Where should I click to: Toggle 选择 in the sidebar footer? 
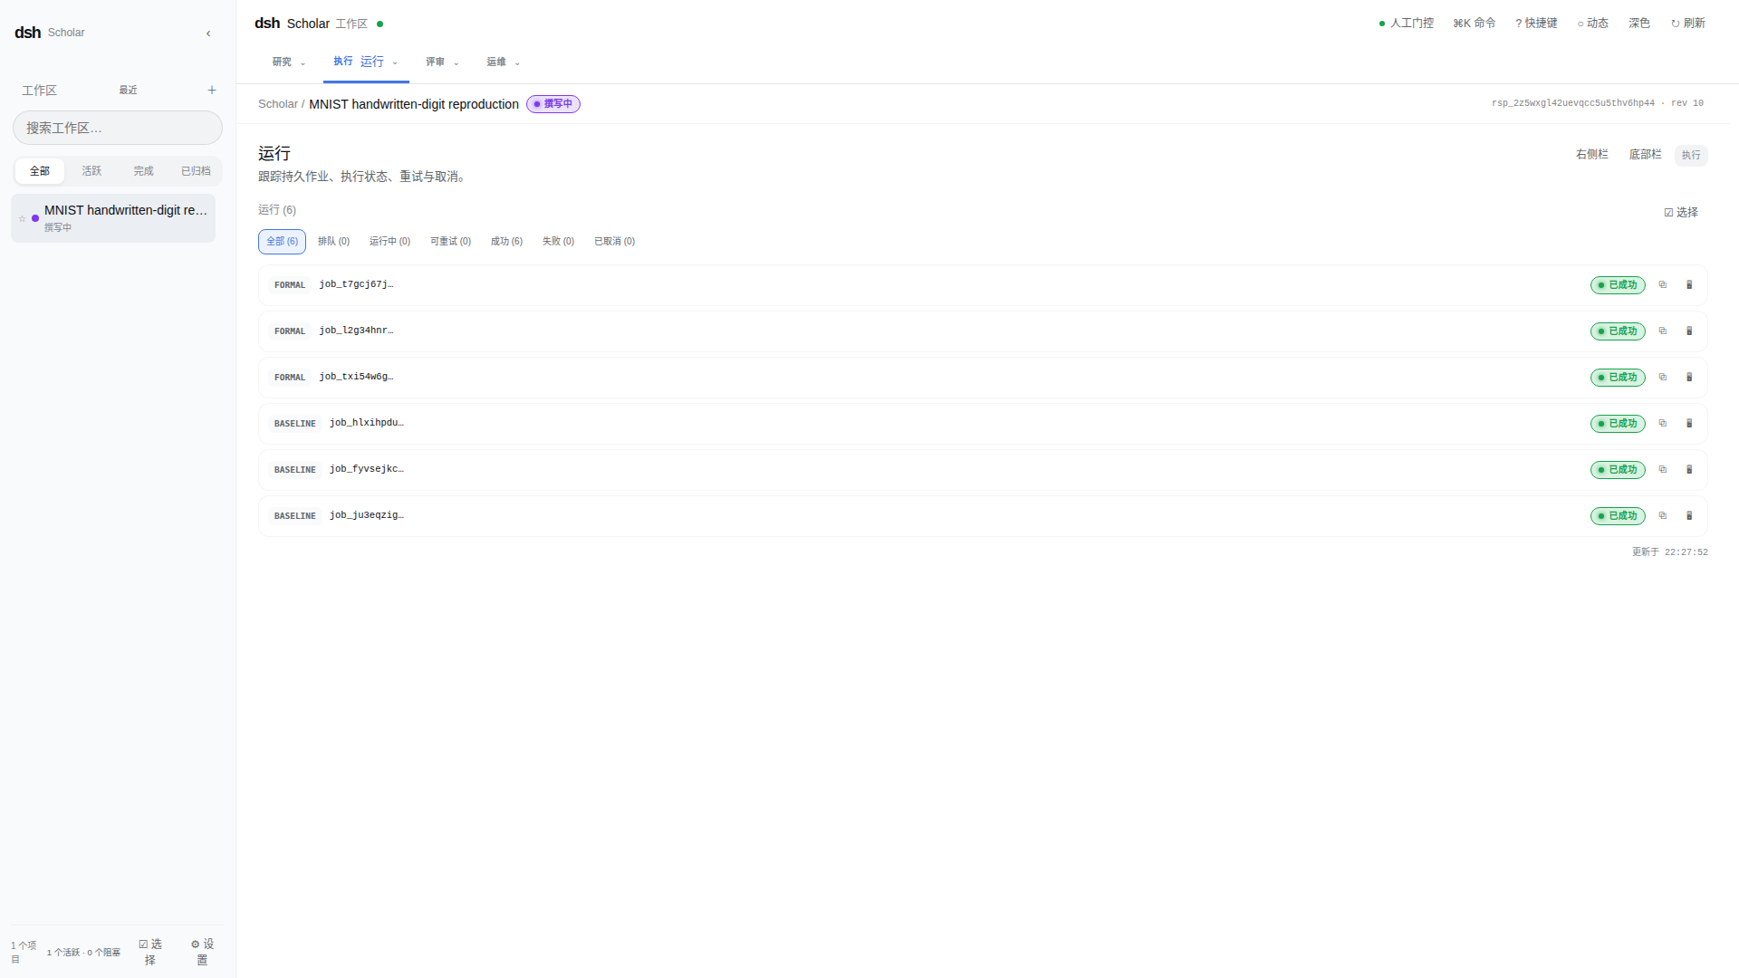coord(150,952)
